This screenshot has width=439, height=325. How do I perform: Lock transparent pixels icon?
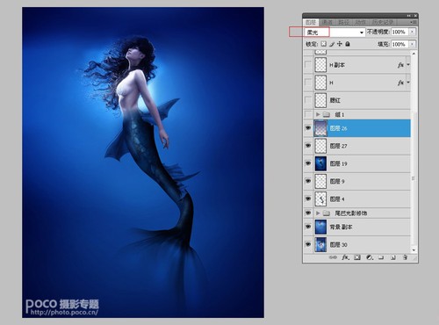[323, 44]
